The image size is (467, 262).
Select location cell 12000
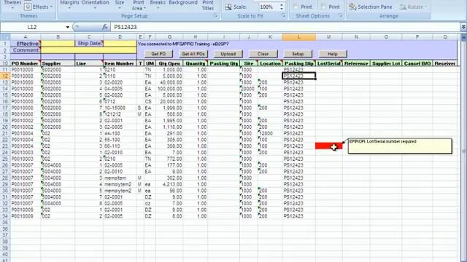(x=270, y=133)
